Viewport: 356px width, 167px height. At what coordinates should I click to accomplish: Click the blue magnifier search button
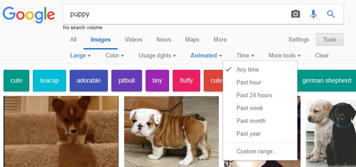[331, 14]
